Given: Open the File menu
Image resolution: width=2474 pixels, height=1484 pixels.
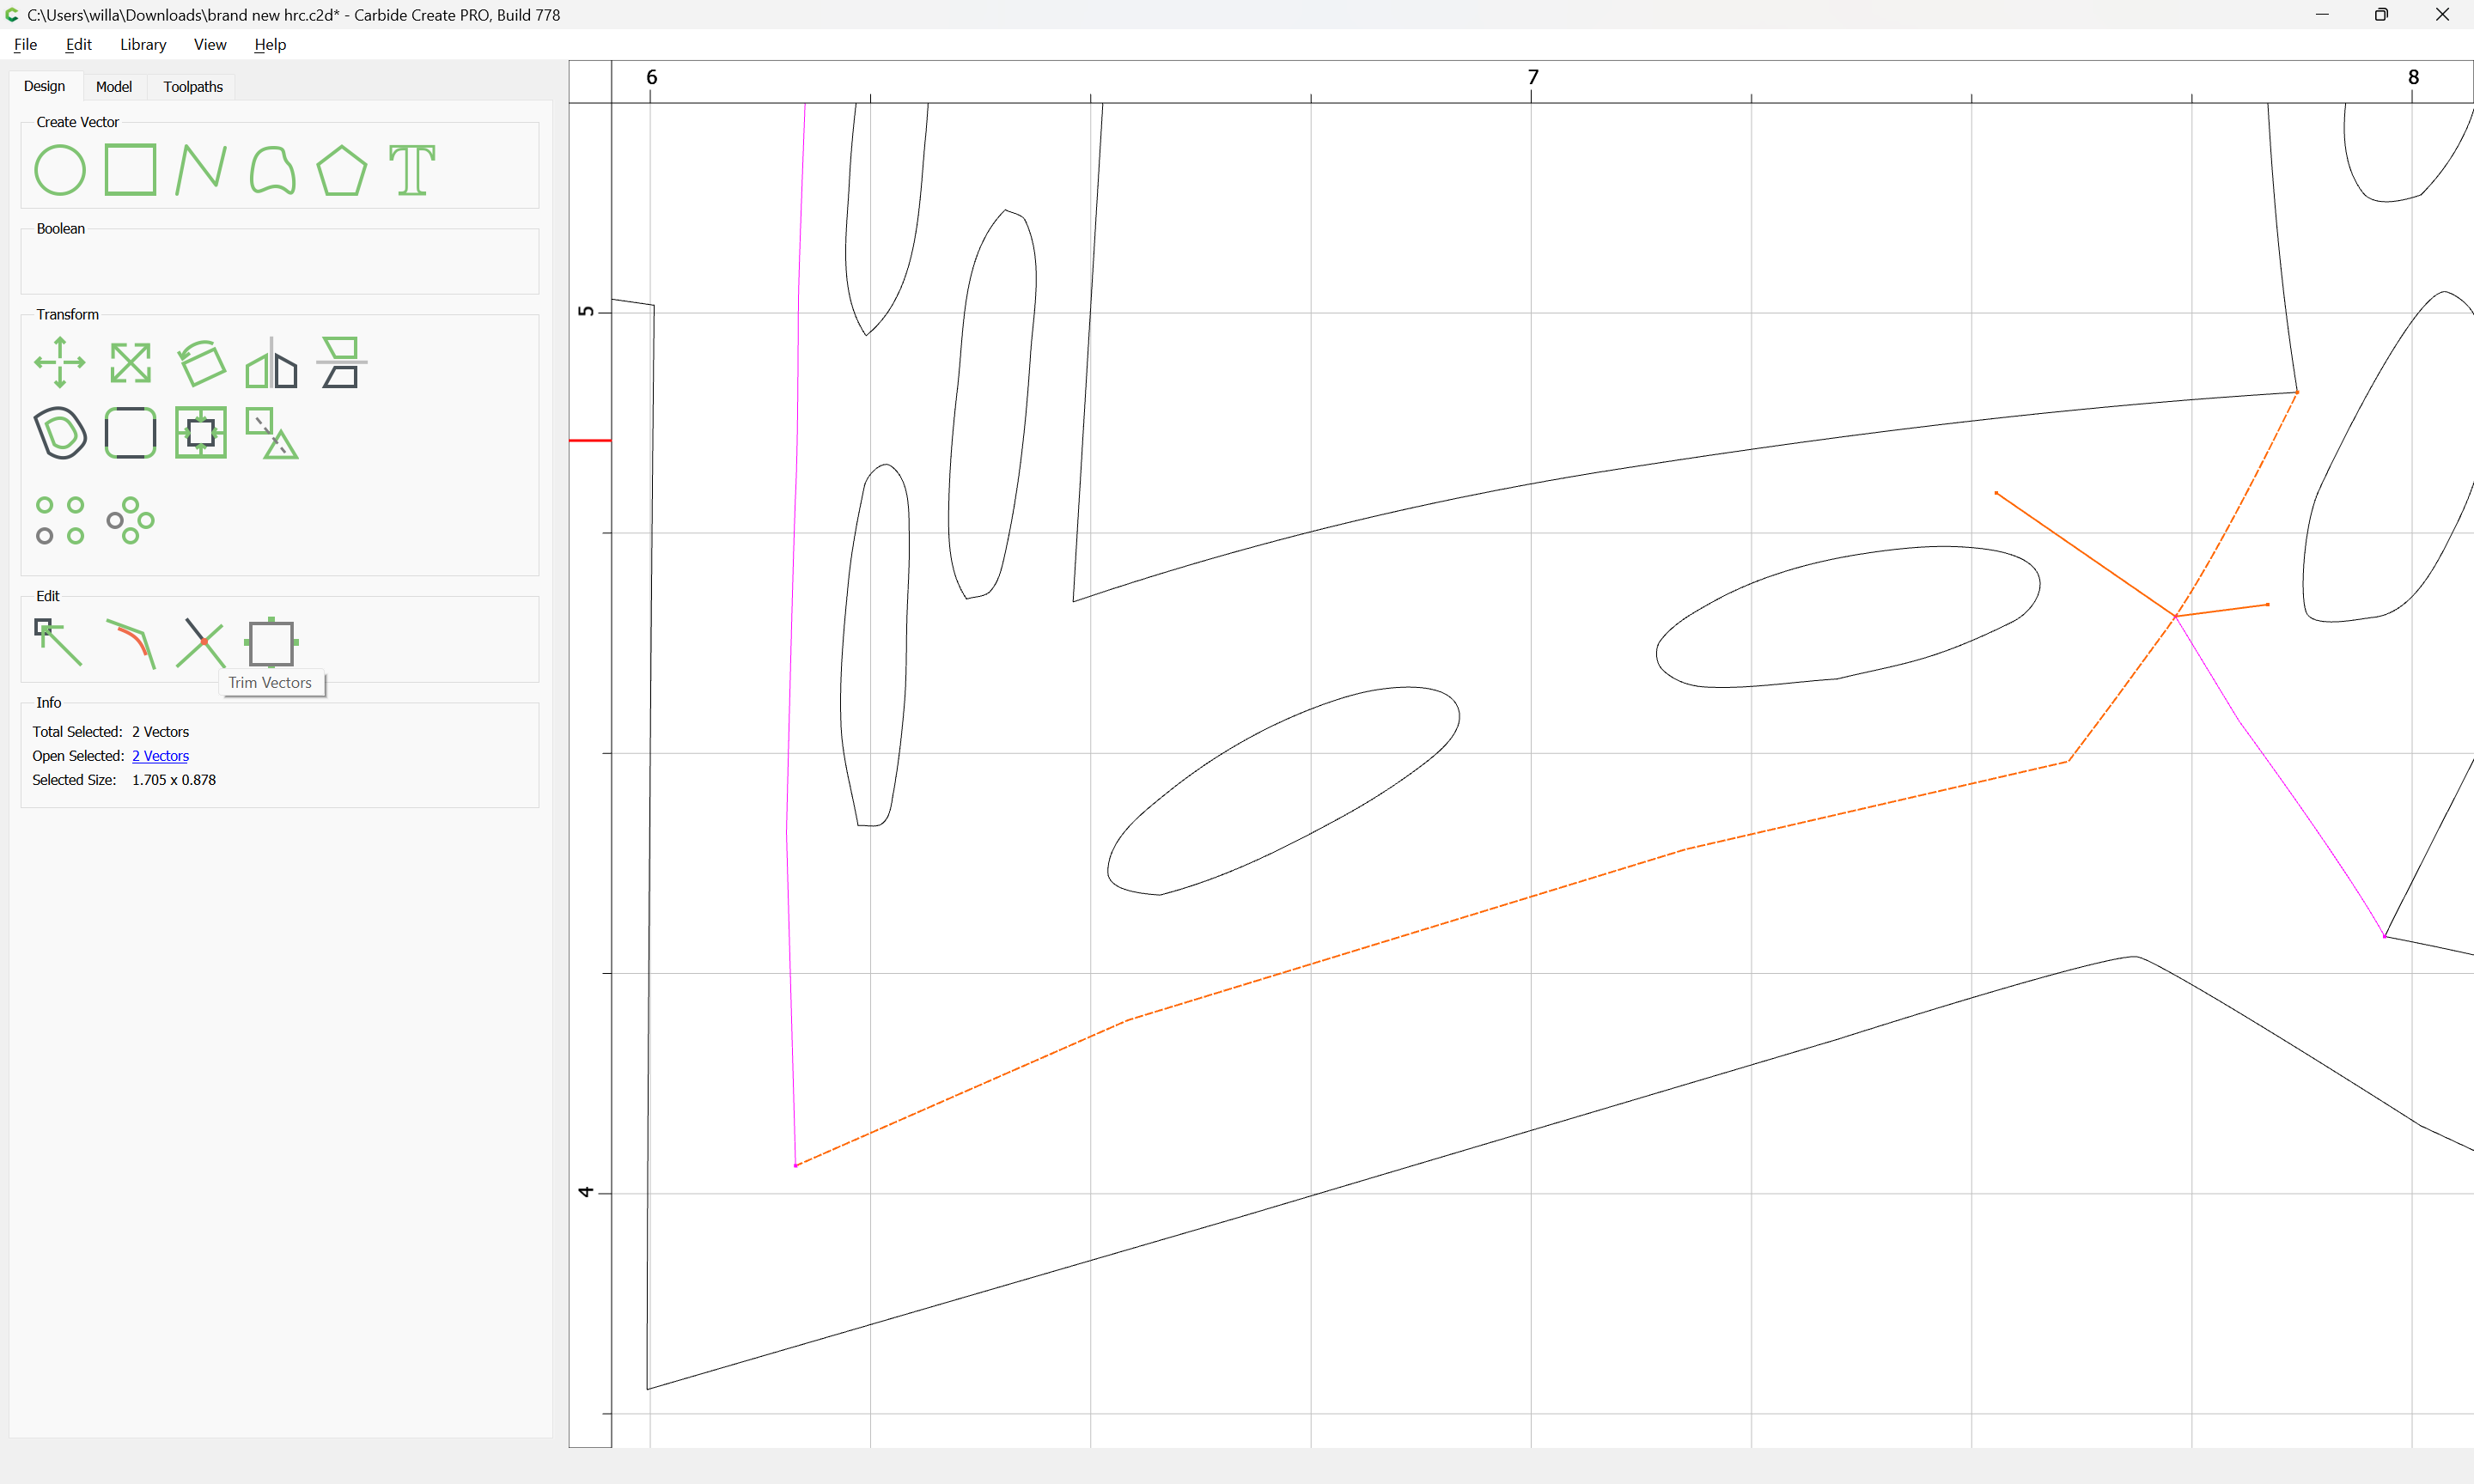Looking at the screenshot, I should [25, 44].
